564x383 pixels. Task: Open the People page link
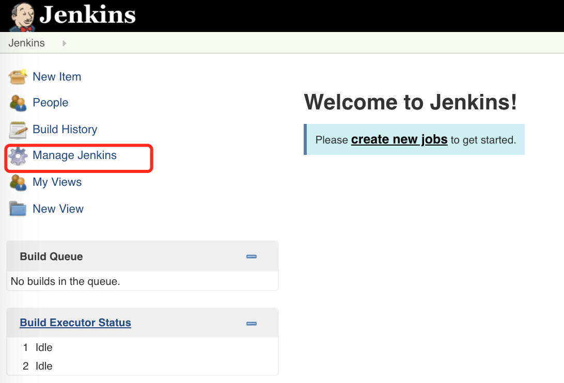[x=51, y=103]
